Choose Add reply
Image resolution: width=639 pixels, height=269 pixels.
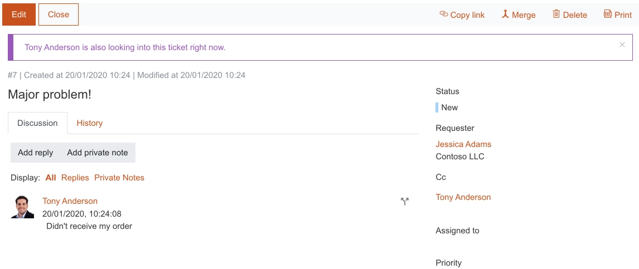(36, 153)
